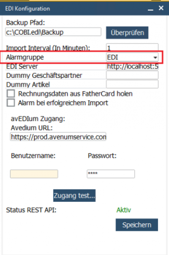Tick Alarm bei erfolgreichem Import checkbox
169x255 pixels.
coord(11,103)
